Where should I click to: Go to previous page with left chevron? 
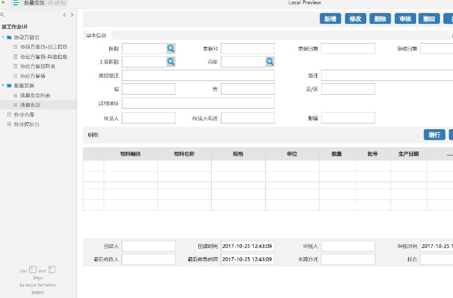pos(64,15)
